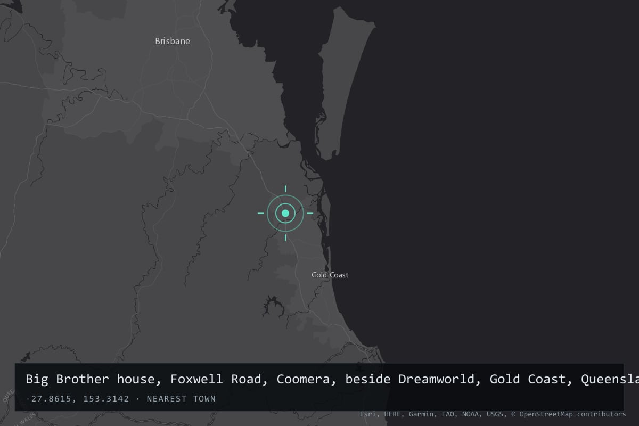Click the NEAREST TOWN label
639x426 pixels.
pos(181,398)
